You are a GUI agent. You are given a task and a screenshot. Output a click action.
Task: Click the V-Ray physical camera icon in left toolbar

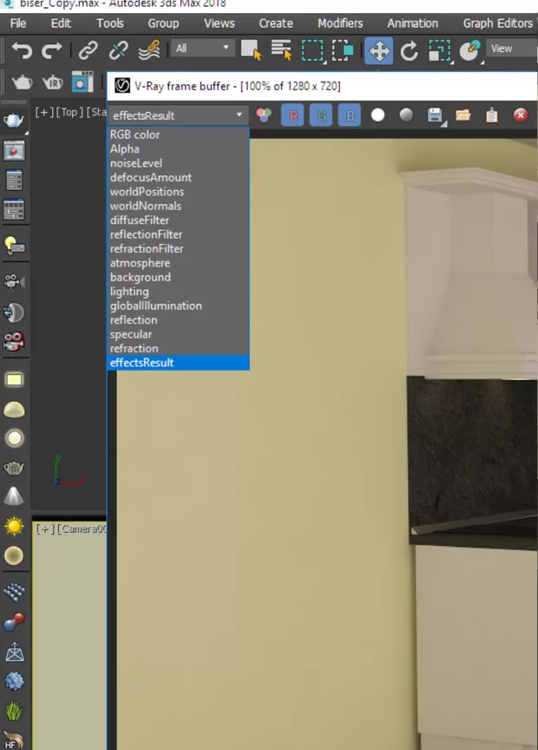coord(14,343)
